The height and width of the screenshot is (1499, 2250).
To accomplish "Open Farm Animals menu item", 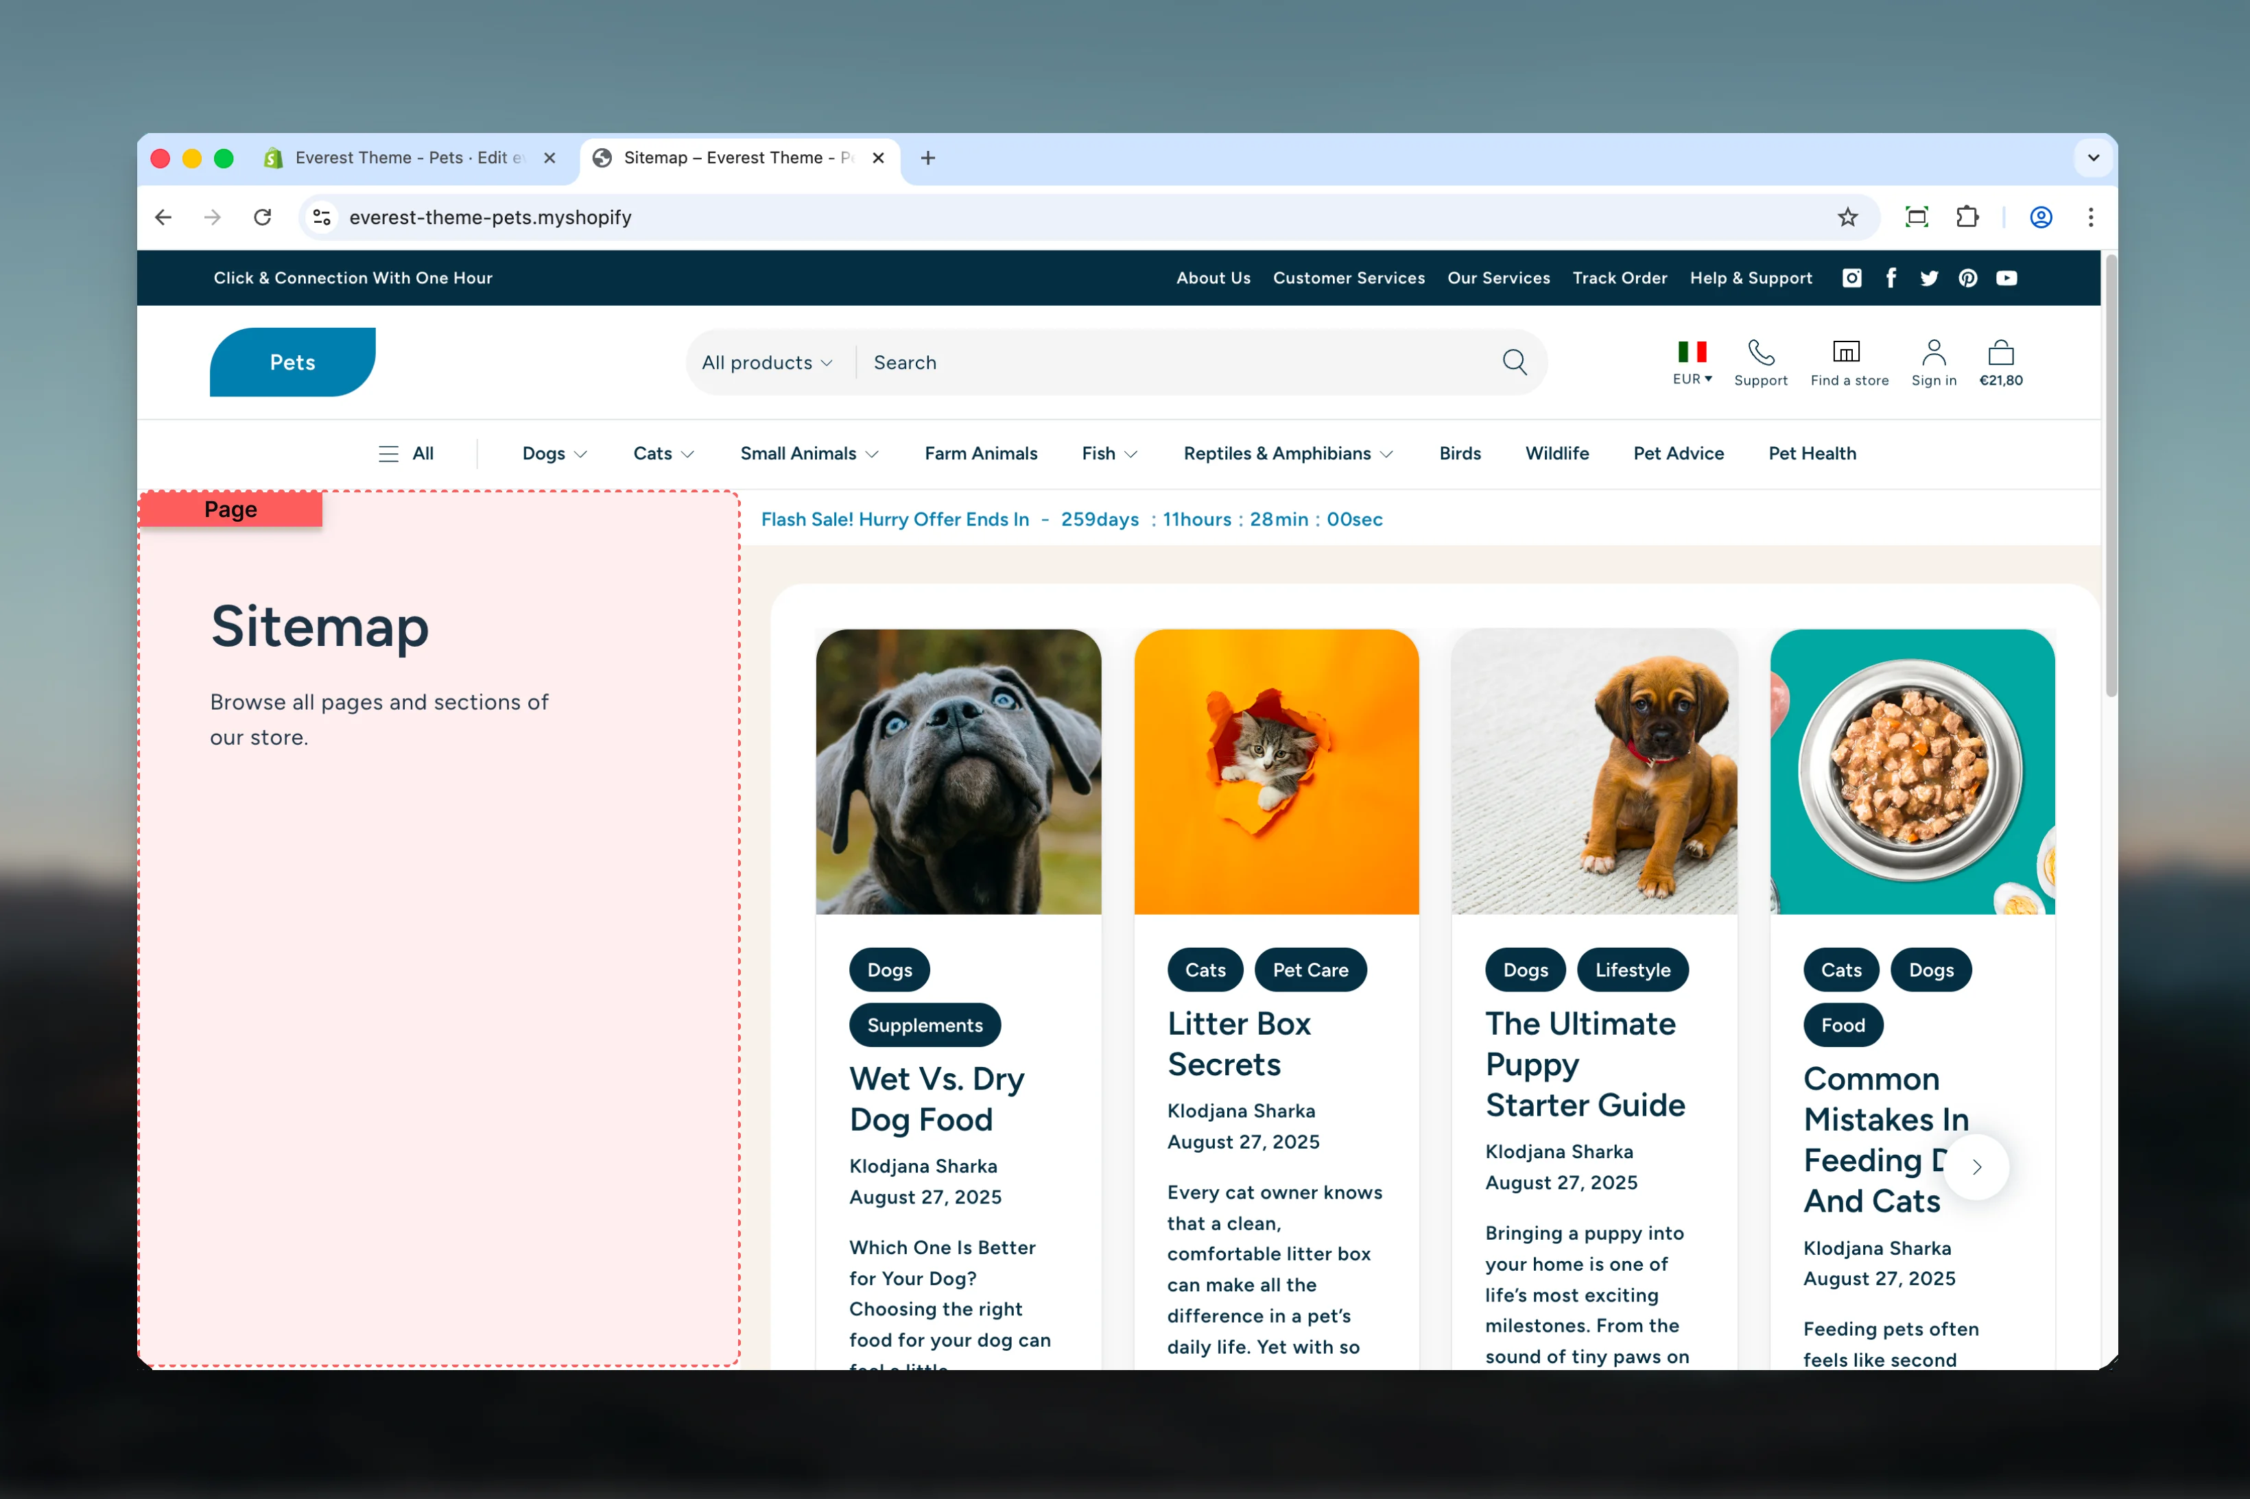I will point(980,453).
